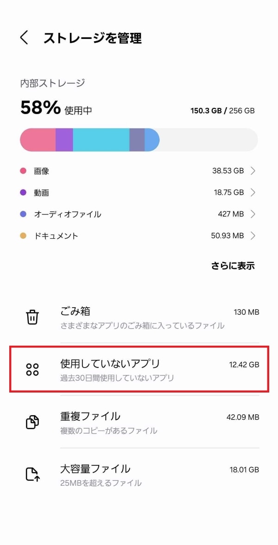
Task: Tap the back arrow icon
Action: point(25,38)
